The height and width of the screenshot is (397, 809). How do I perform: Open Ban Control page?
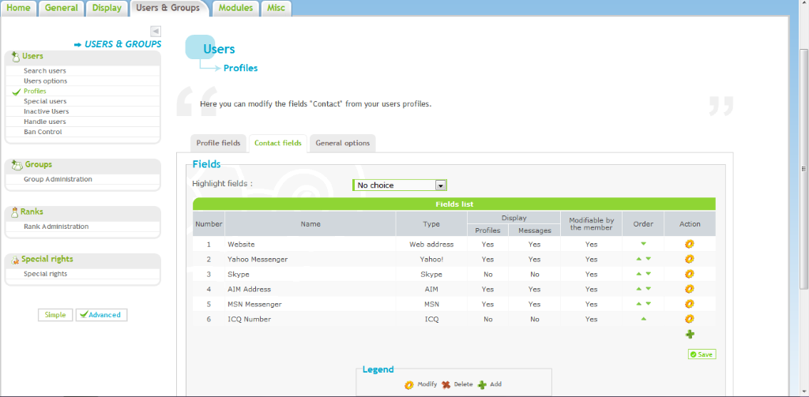[x=43, y=132]
